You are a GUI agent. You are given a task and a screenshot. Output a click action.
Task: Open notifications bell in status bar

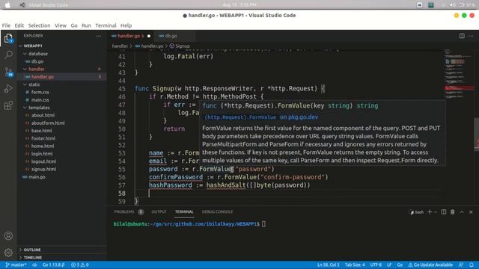pos(472,265)
